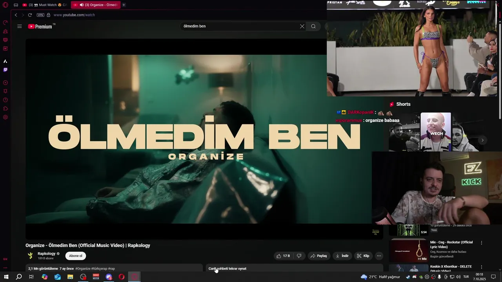
Task: Open options menu for Mix - Ceg - Rockstar
Action: [482, 243]
